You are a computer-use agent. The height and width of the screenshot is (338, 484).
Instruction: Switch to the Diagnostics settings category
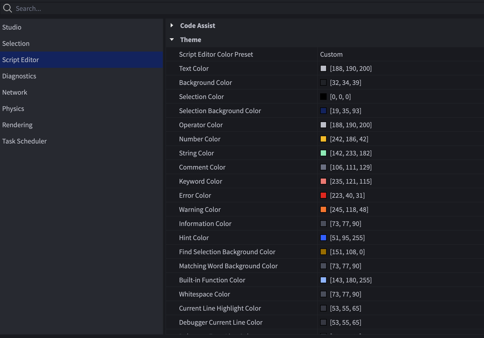point(19,76)
